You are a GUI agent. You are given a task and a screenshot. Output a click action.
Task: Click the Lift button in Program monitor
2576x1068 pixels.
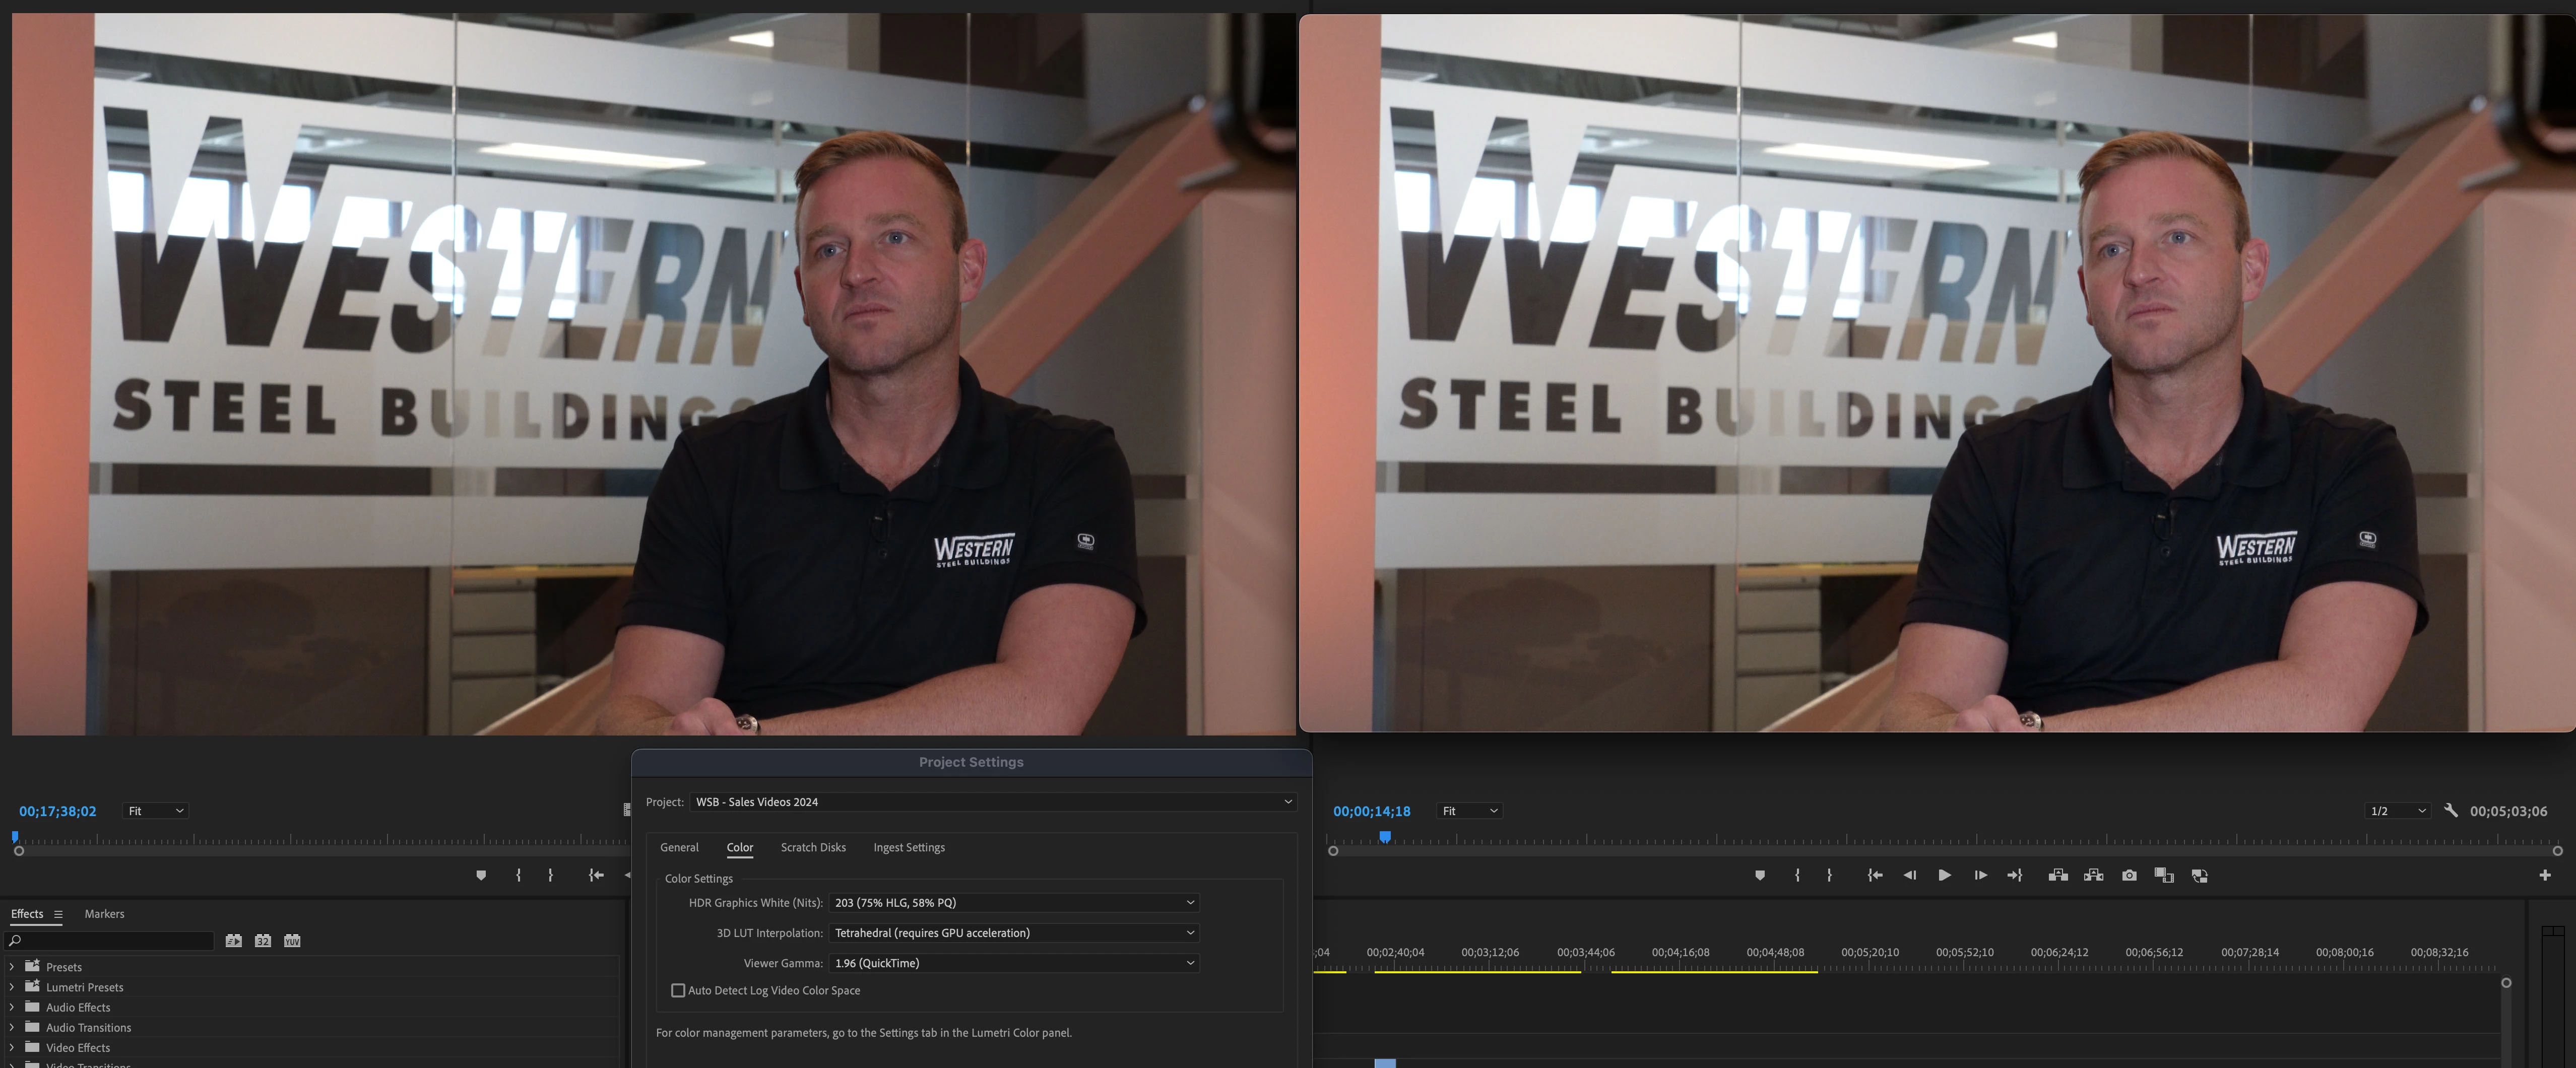click(x=2058, y=875)
